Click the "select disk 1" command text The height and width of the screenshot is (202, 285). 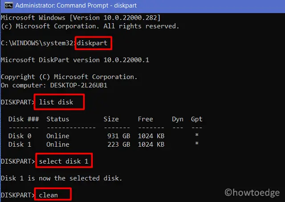point(63,161)
